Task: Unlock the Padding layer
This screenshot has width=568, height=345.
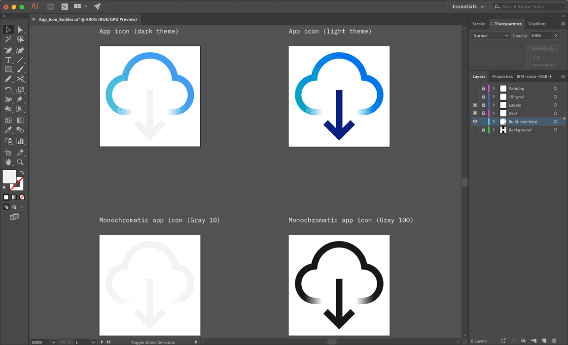Action: tap(484, 88)
